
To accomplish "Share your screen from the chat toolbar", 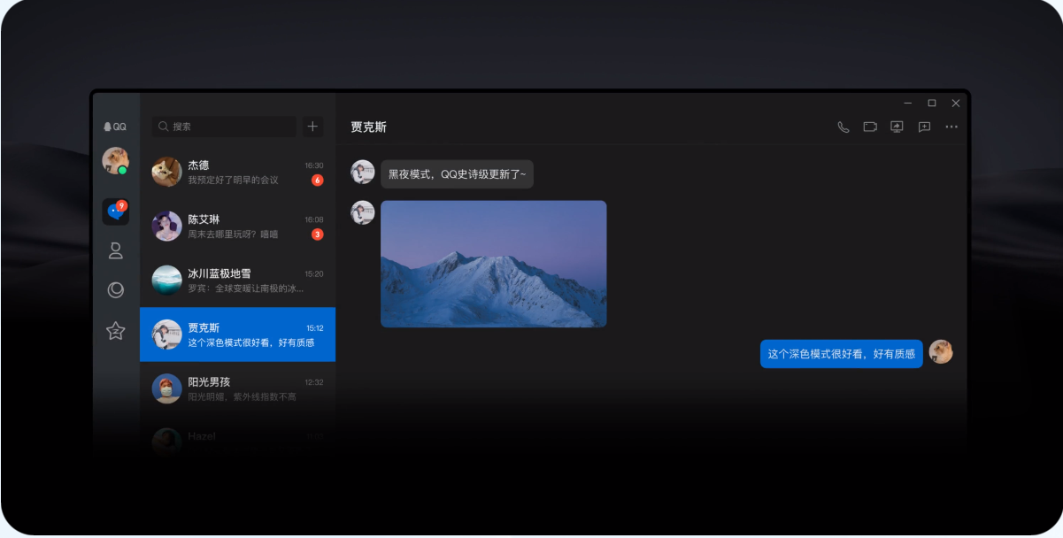I will [x=897, y=127].
